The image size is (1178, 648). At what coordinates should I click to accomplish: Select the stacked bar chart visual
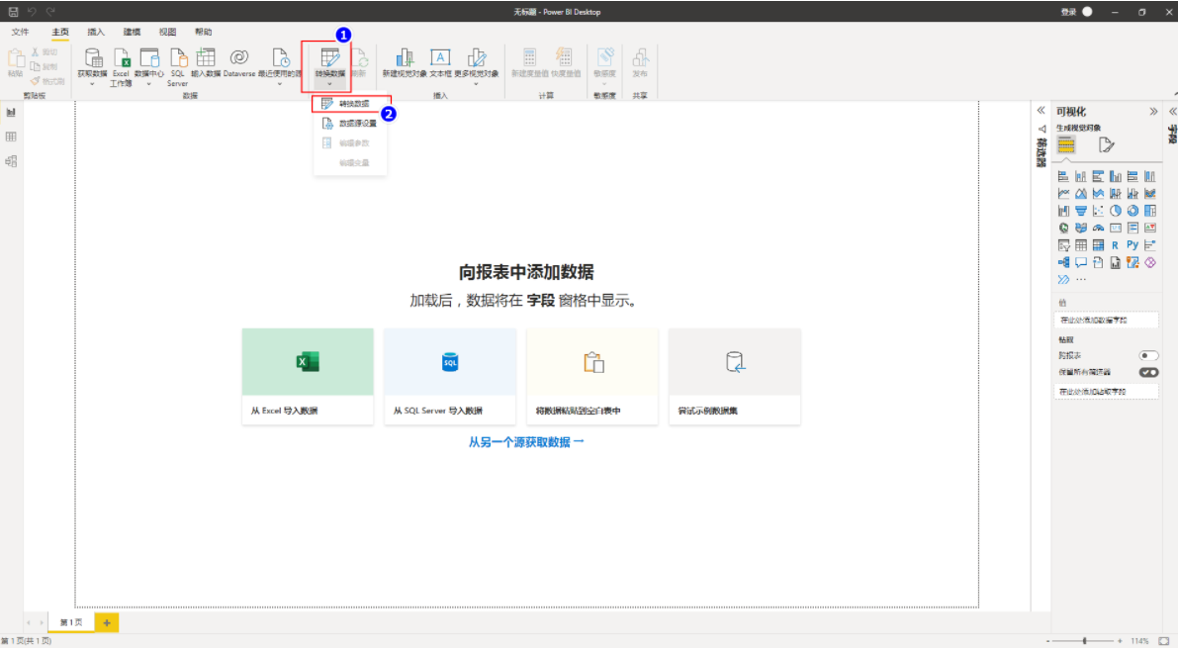tap(1063, 177)
